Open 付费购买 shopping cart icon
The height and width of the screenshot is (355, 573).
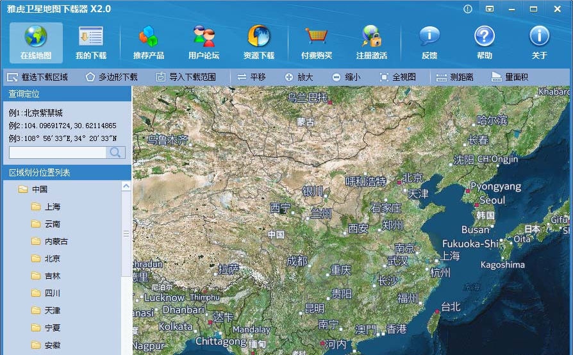317,36
